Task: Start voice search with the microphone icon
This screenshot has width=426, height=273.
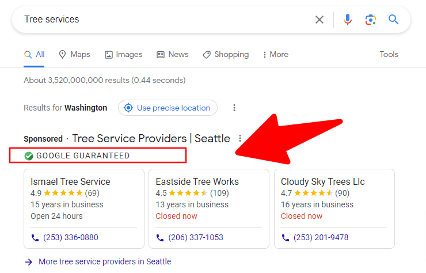Action: pyautogui.click(x=348, y=20)
